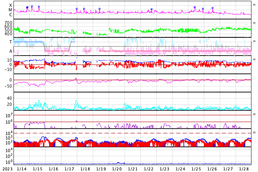Select the 'M' flare class axis label
258x172 pixels.
pos(10,10)
